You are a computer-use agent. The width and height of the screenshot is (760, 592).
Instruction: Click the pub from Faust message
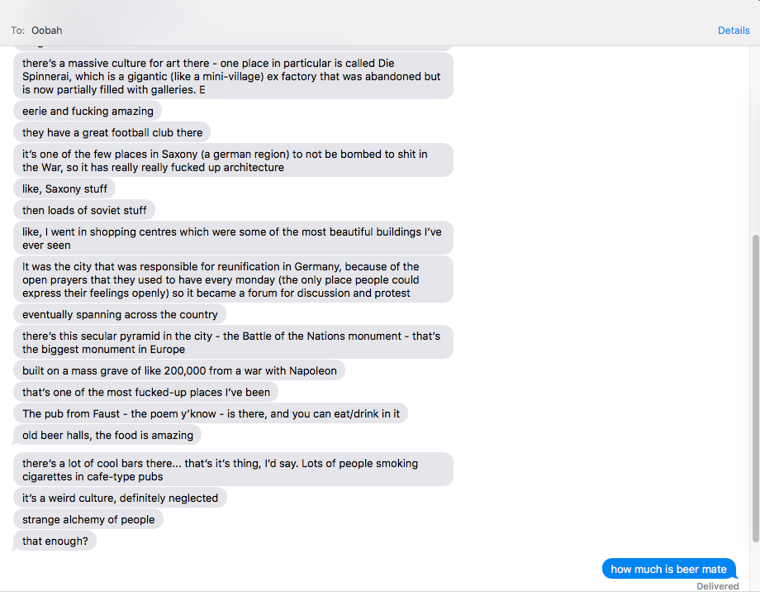pos(211,413)
